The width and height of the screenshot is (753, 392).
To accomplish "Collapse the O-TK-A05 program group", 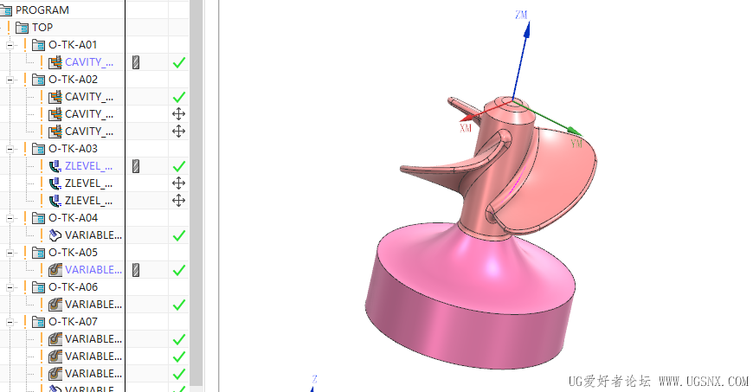I will pos(10,253).
